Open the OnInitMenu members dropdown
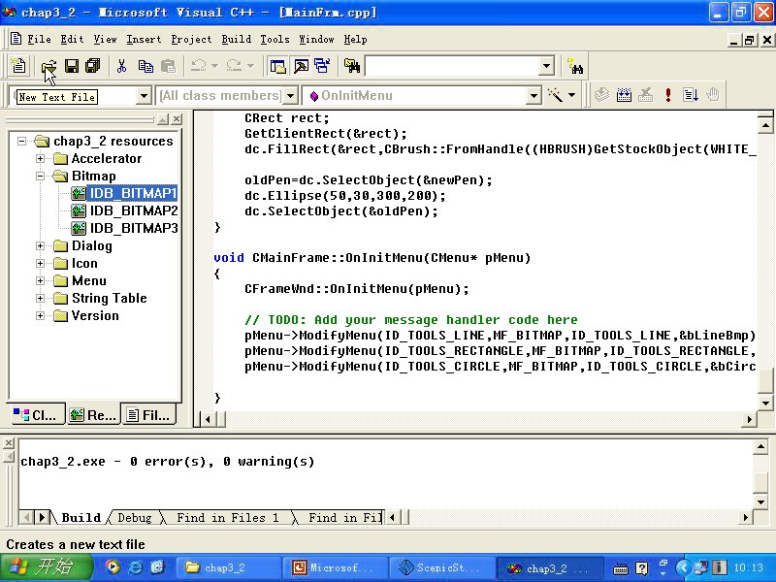The image size is (776, 582). click(x=533, y=95)
